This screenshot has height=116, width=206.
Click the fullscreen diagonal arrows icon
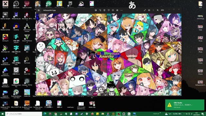pos(145,10)
